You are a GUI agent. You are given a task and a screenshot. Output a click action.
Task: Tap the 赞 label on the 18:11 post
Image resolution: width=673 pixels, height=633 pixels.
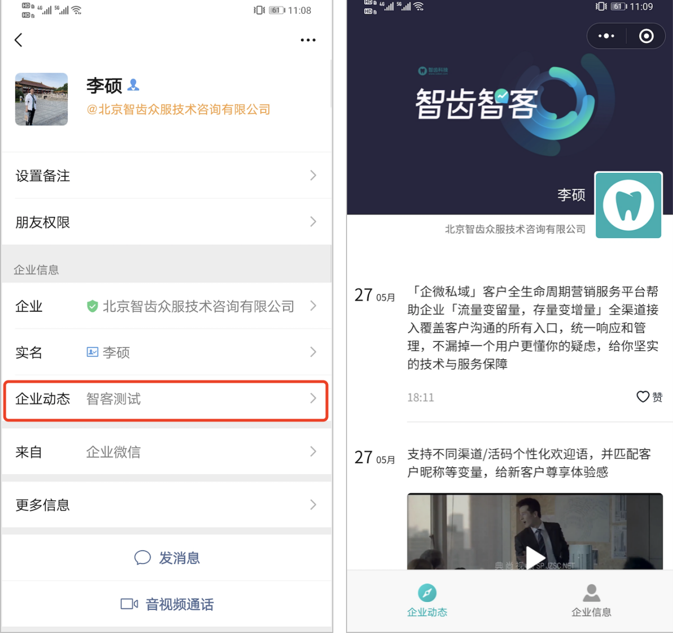point(658,397)
